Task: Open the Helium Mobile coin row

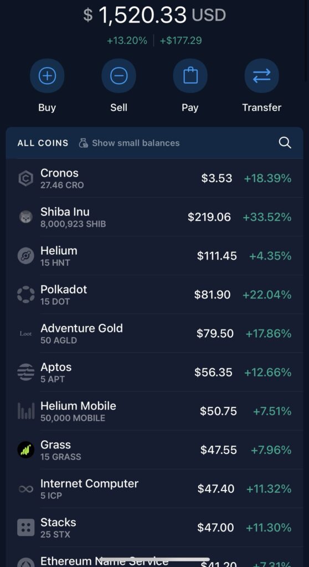Action: coord(154,411)
